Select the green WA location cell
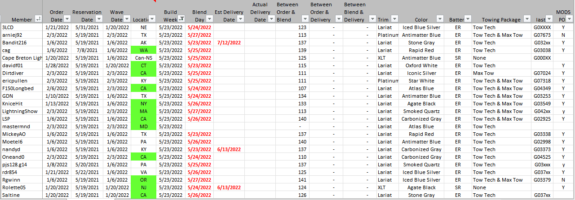This screenshot has width=575, height=200. point(144,50)
